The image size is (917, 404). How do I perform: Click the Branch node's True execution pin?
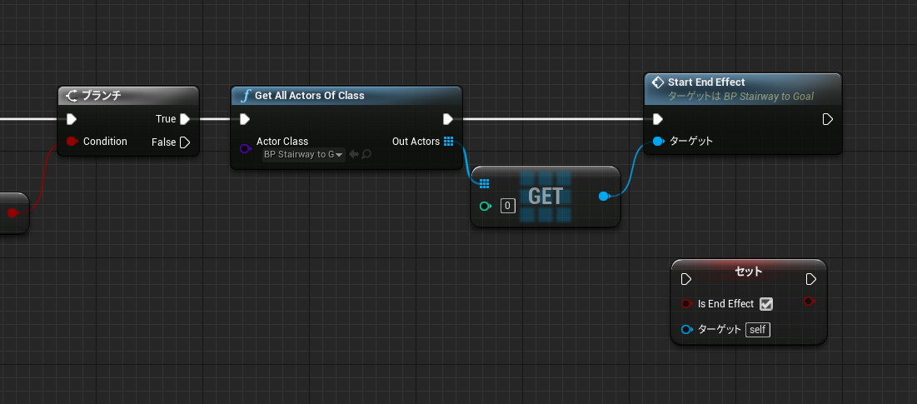pos(185,119)
